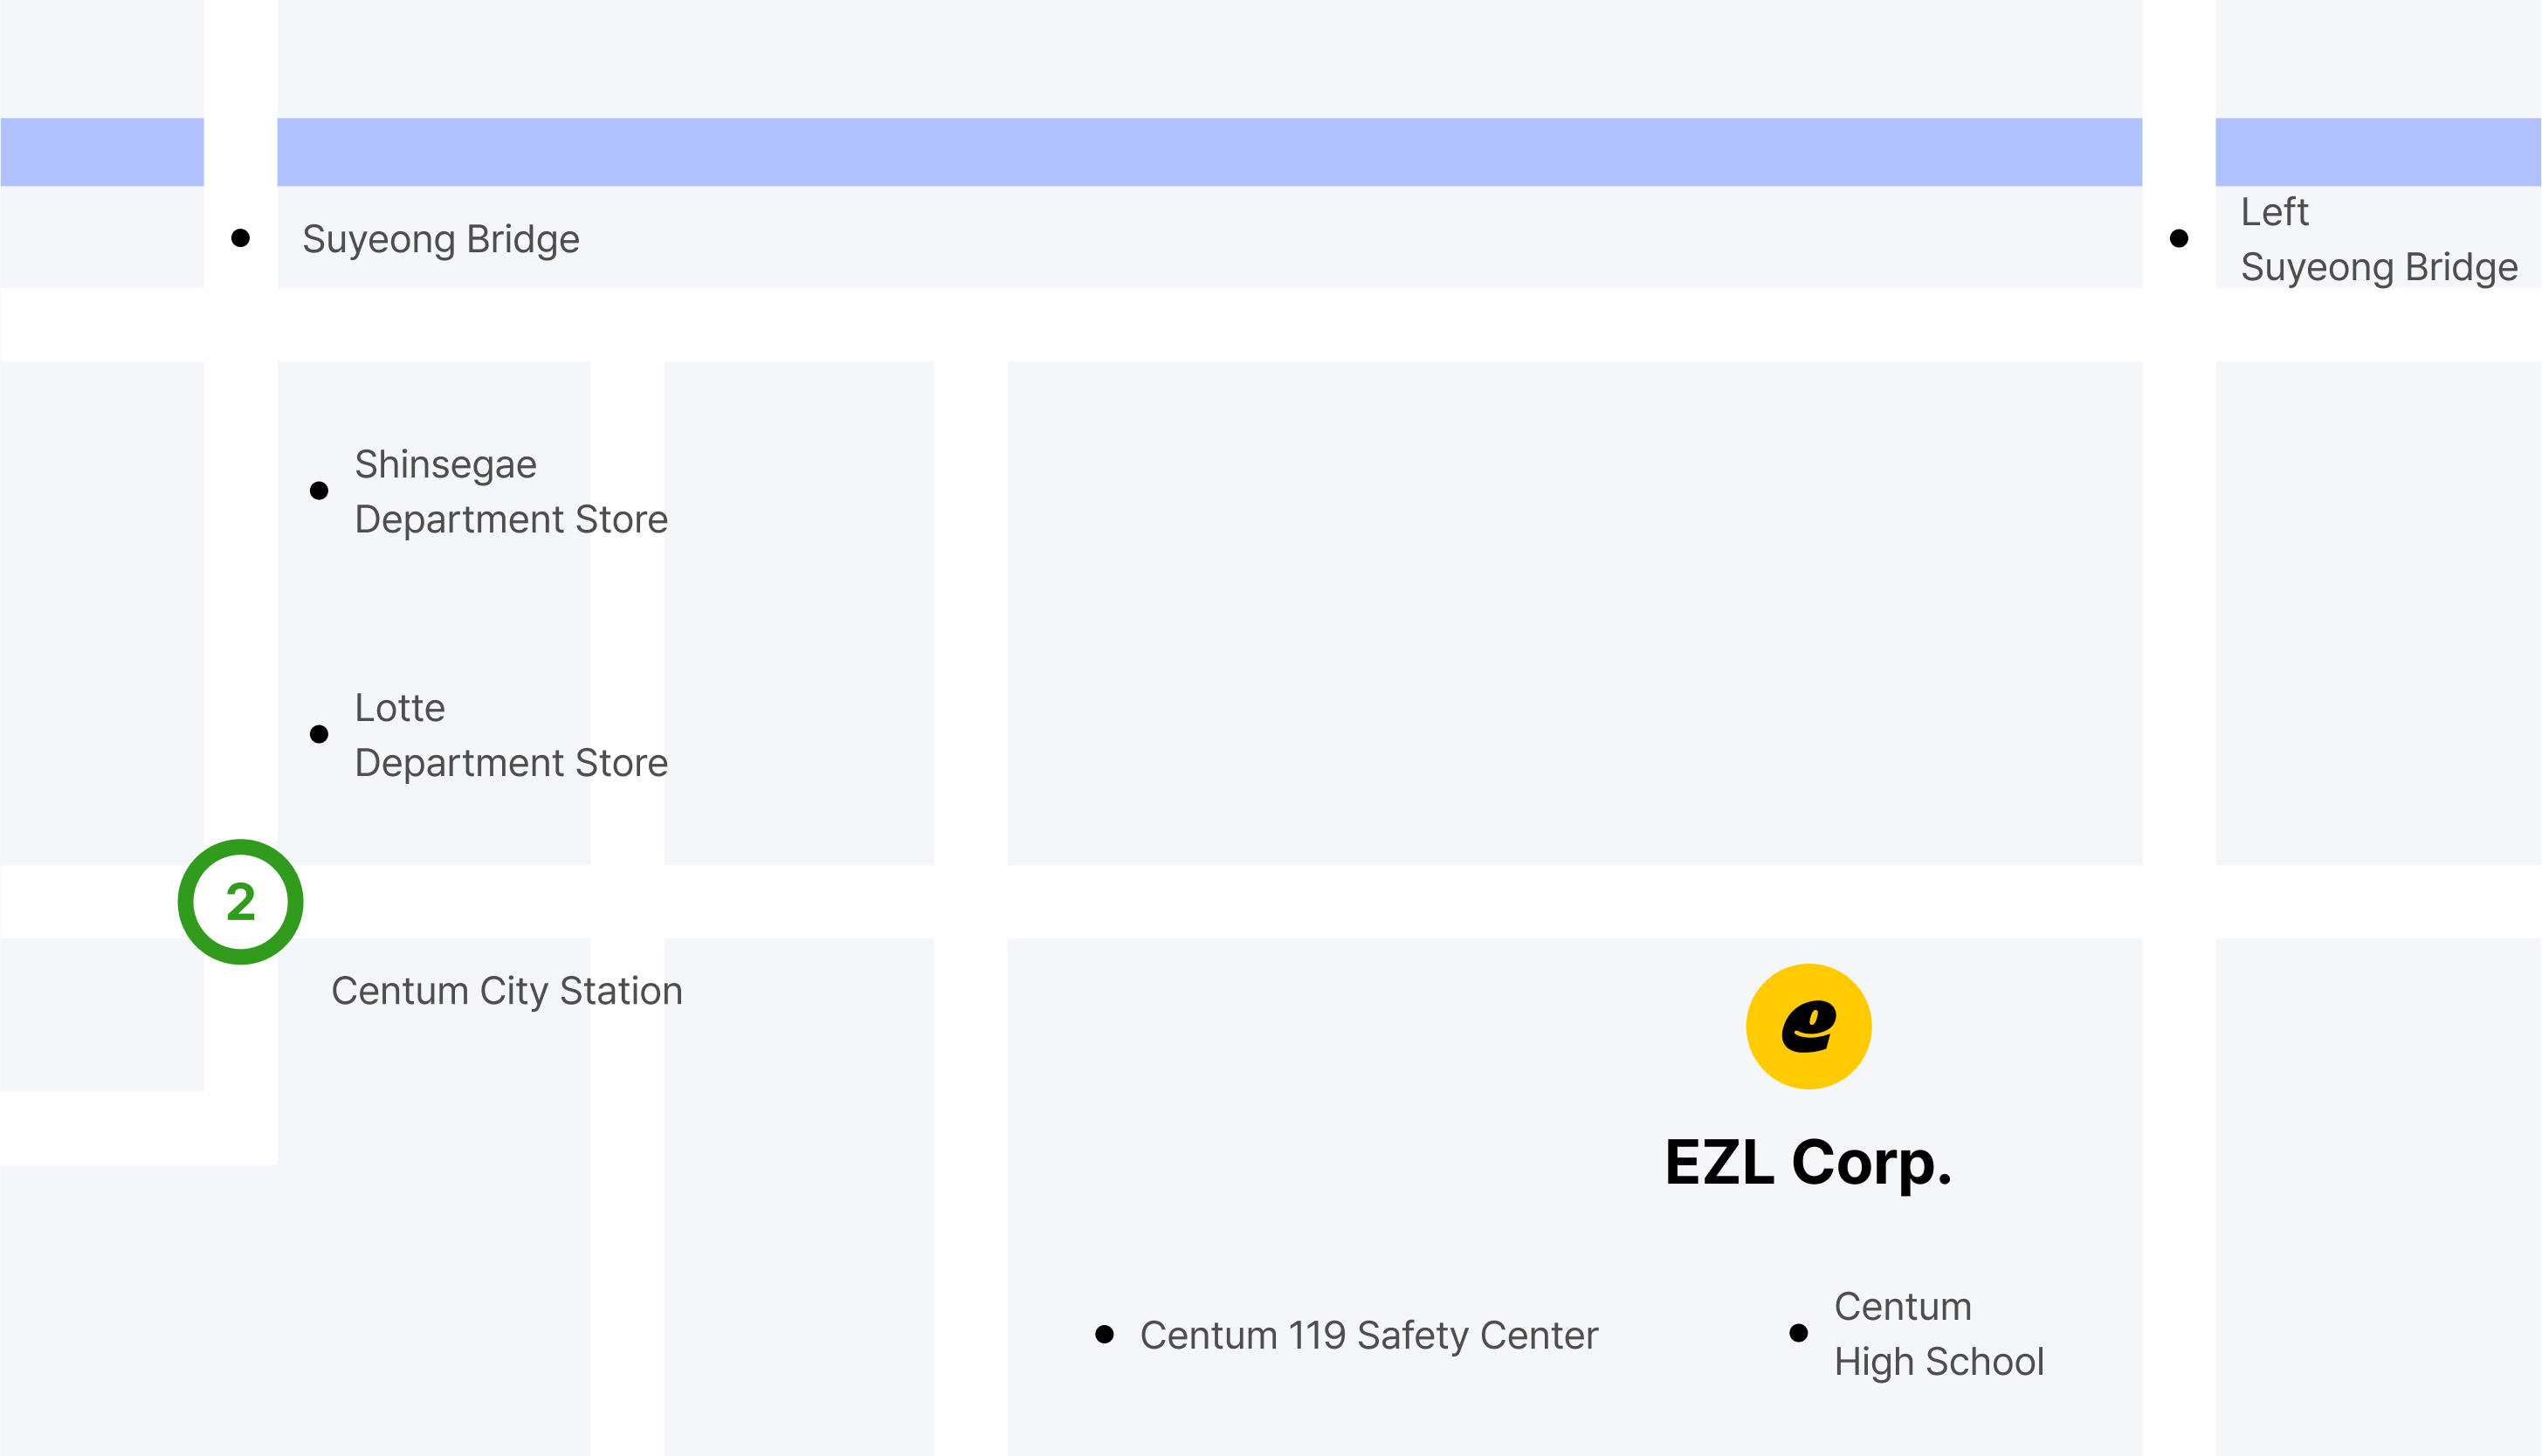Click the Centum High School label
The width and height of the screenshot is (2542, 1456).
click(x=1938, y=1334)
